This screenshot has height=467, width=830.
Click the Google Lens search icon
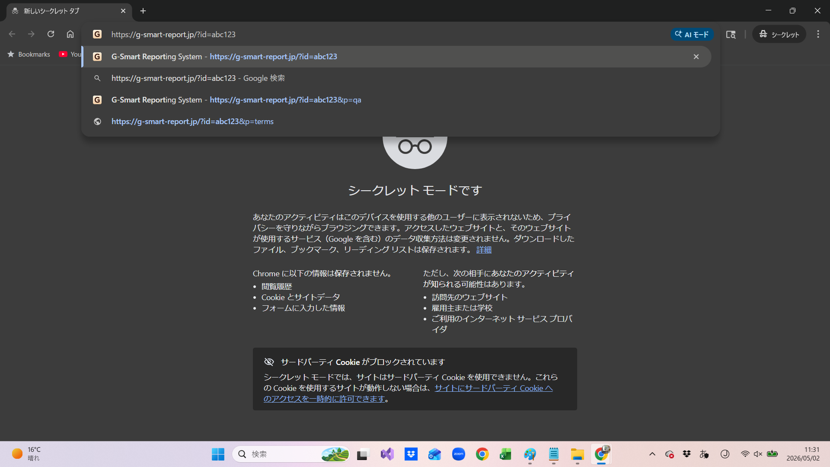coord(731,34)
